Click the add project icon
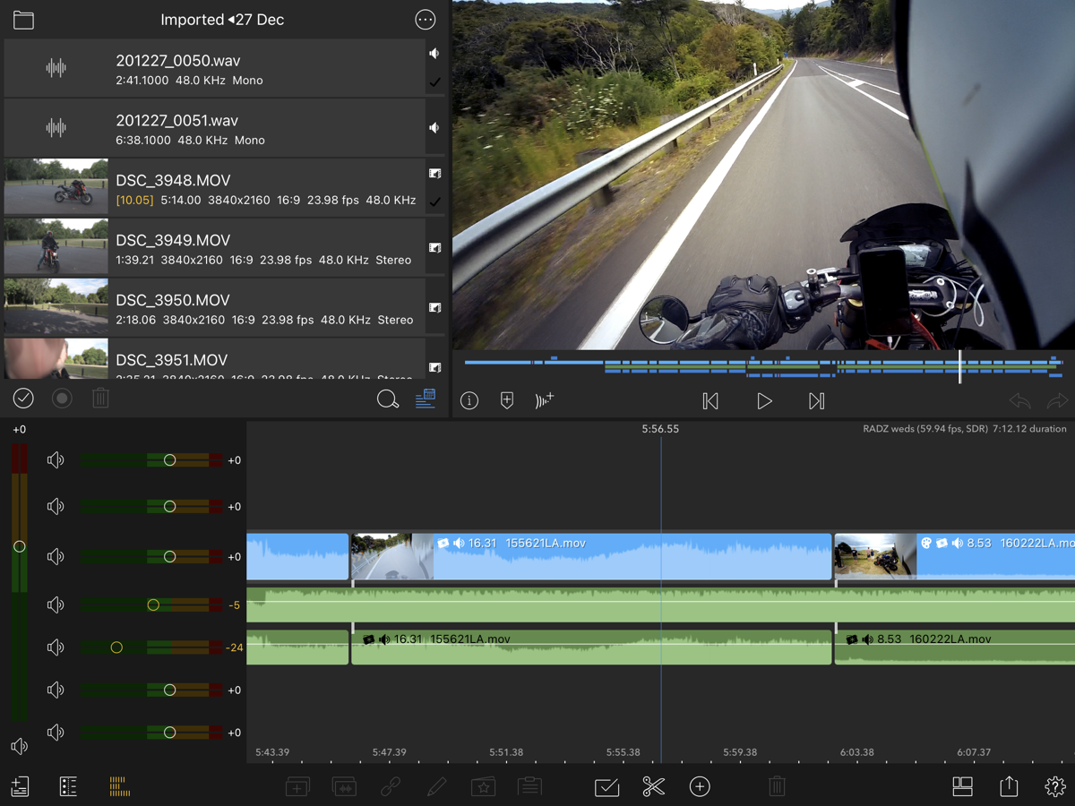 coord(20,786)
